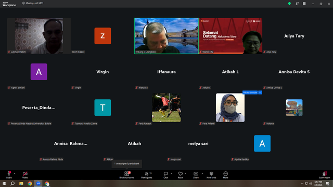333x187 pixels.
Task: Open the More options menu
Action: [225, 175]
